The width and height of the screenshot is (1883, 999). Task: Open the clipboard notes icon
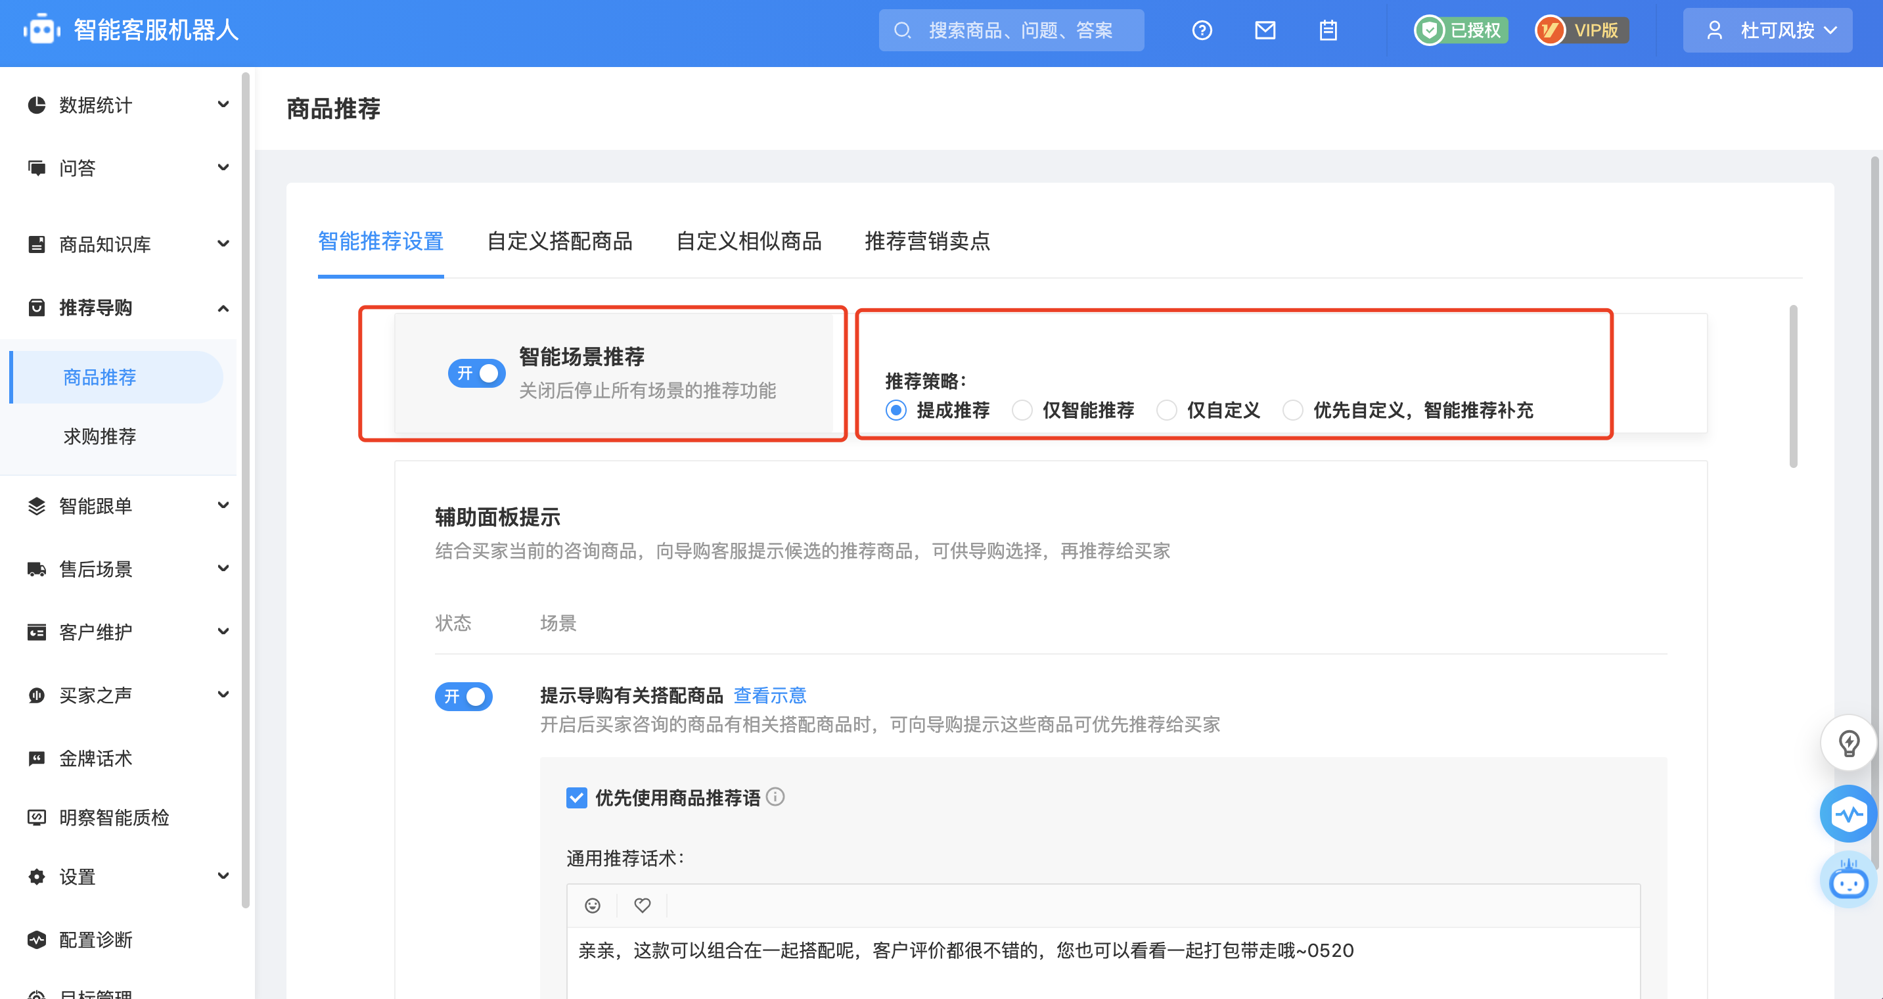point(1328,30)
